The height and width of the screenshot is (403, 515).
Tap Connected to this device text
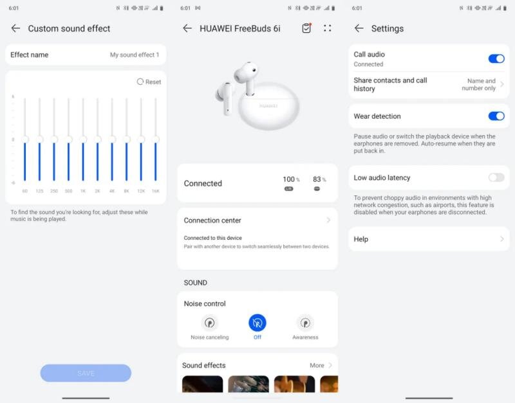(213, 238)
